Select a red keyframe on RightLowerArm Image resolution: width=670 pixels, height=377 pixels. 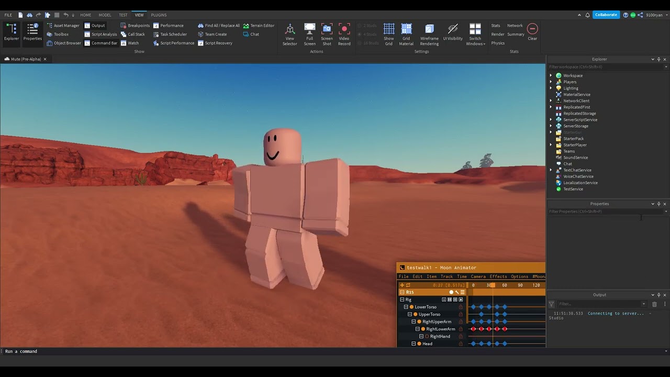[x=474, y=329]
